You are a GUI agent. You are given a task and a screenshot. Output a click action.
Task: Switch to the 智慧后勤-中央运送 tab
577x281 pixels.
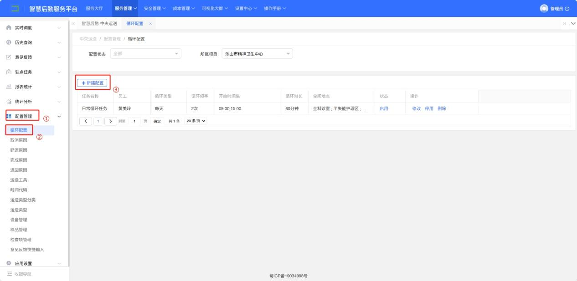99,23
